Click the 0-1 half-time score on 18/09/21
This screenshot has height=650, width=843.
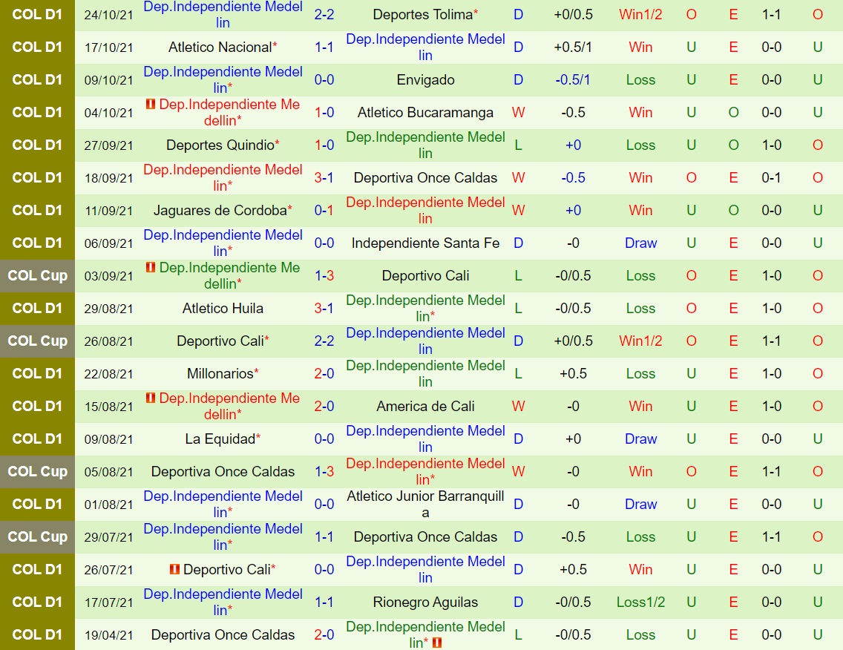click(x=772, y=178)
